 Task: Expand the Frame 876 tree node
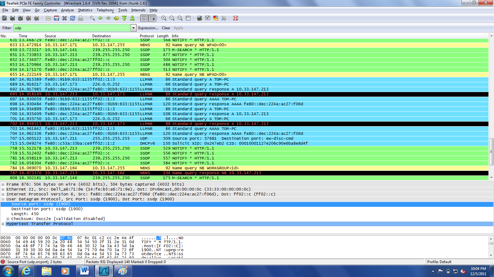3,184
